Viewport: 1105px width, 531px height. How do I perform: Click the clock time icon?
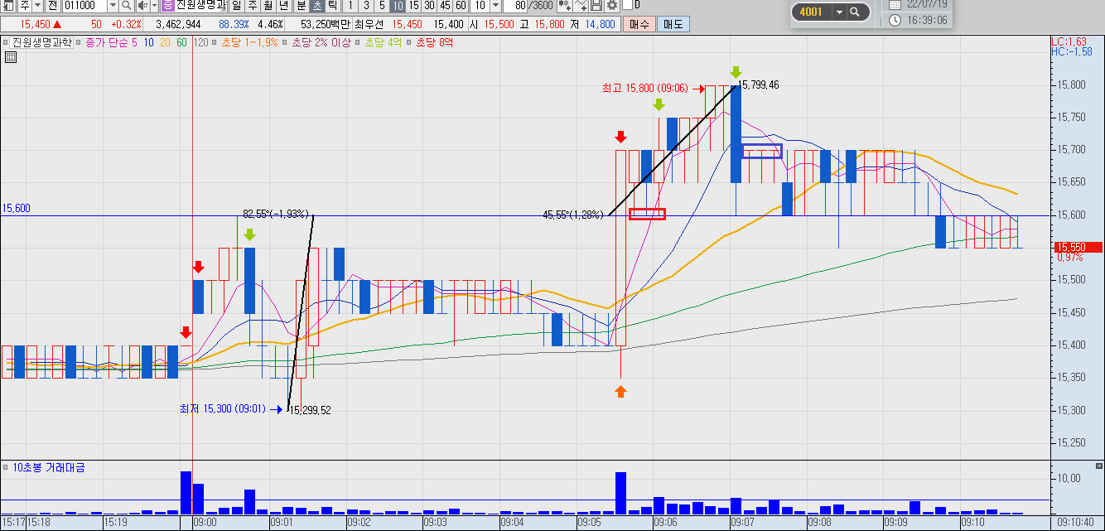pyautogui.click(x=895, y=20)
